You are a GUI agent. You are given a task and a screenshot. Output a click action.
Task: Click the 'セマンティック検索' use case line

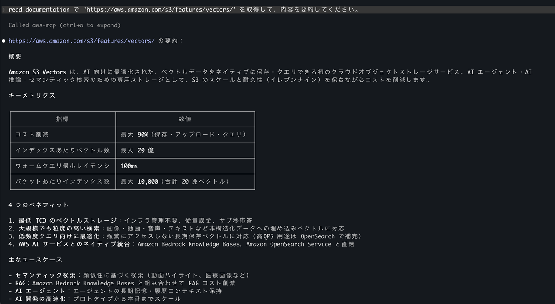click(129, 276)
